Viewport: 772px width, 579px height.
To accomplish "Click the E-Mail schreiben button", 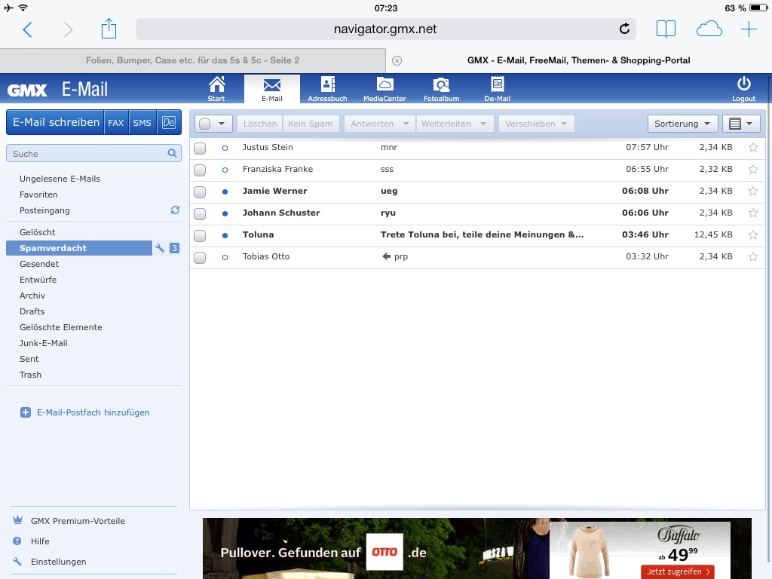I will 56,122.
